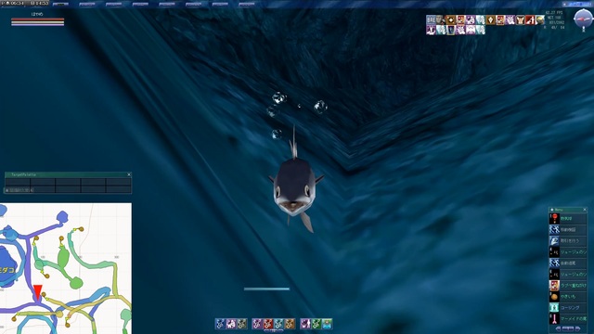
Task: Close the TargetPalette window
Action: click(129, 174)
